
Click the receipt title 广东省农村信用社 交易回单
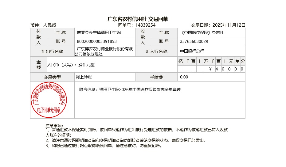coord(138,19)
